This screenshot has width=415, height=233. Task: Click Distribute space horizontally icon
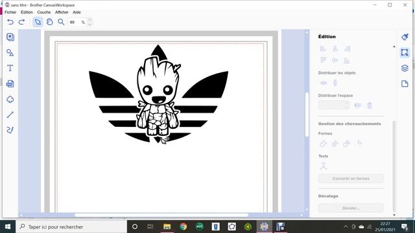[357, 105]
